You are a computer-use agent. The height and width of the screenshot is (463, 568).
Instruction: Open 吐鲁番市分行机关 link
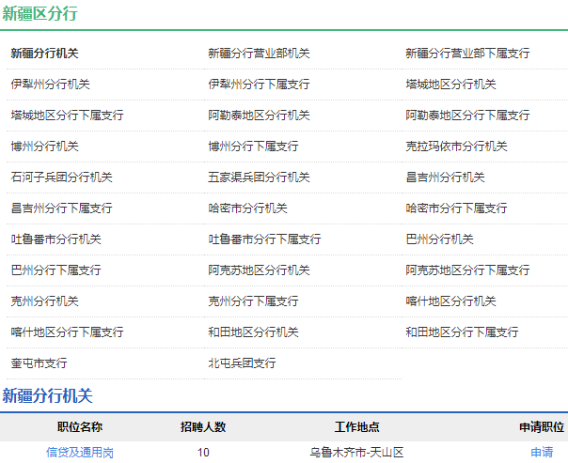[x=55, y=239]
